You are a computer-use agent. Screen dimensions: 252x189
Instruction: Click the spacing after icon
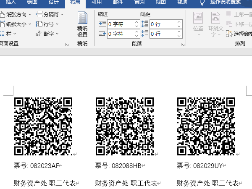(144, 34)
